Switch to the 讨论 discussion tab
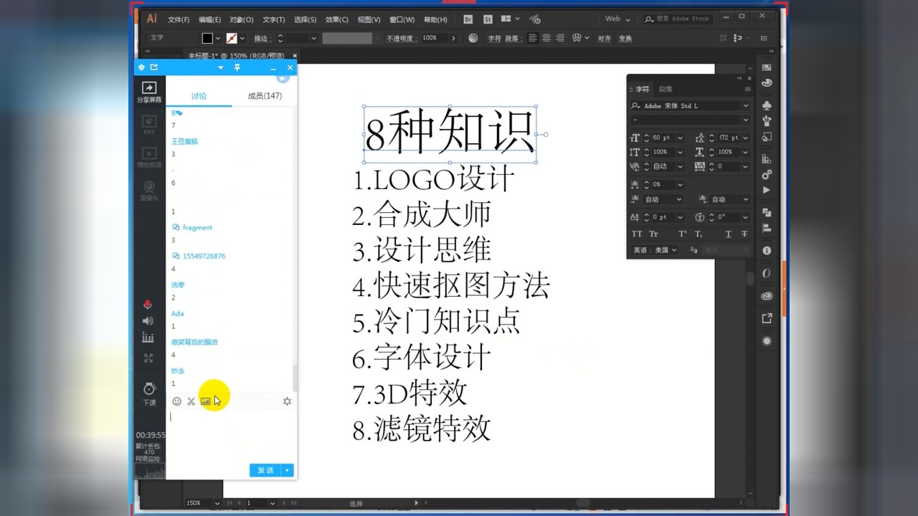This screenshot has height=516, width=918. pyautogui.click(x=199, y=96)
